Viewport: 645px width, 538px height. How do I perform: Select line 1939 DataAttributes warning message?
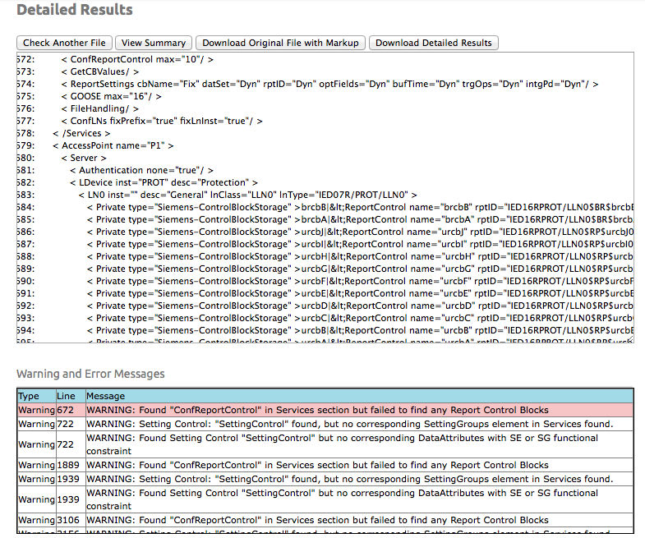click(x=359, y=499)
